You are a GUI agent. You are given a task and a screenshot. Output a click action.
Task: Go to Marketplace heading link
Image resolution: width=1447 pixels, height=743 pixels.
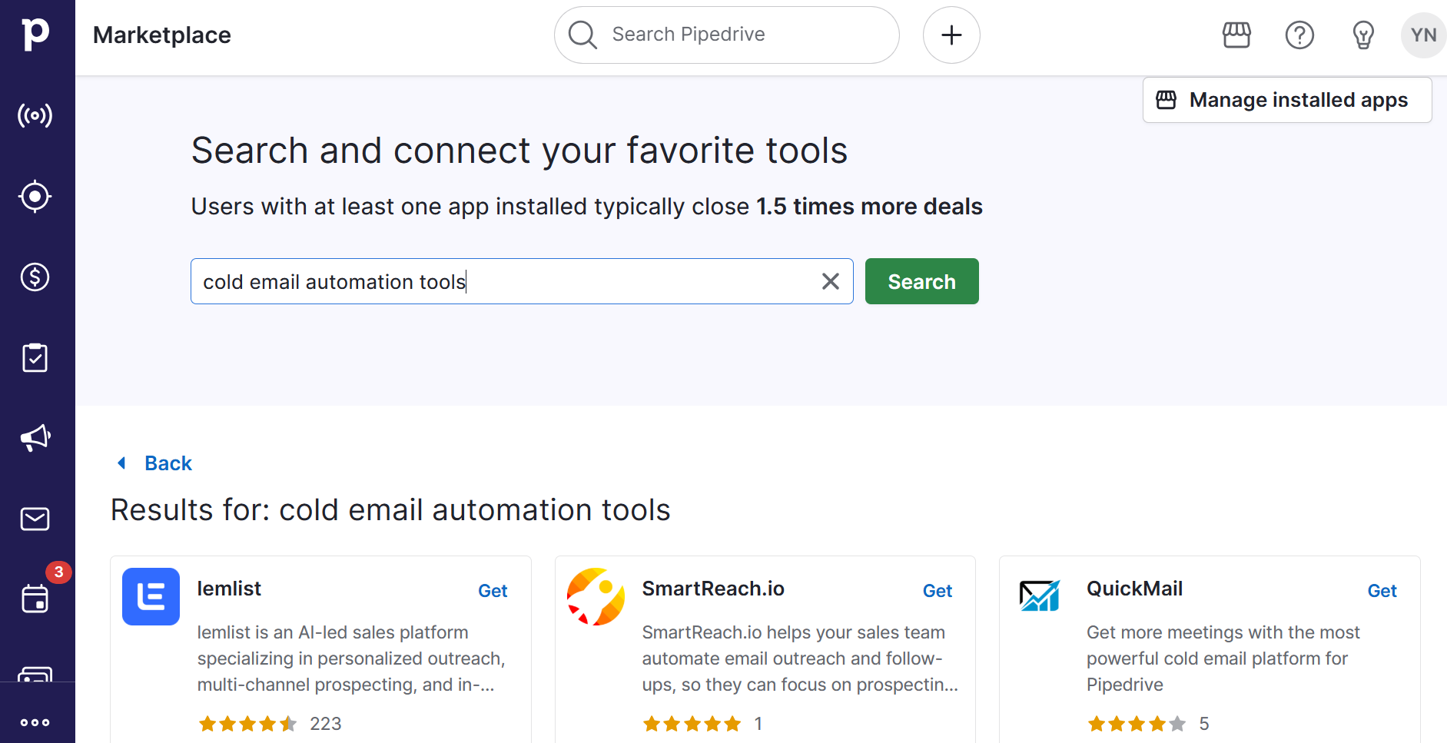(161, 35)
